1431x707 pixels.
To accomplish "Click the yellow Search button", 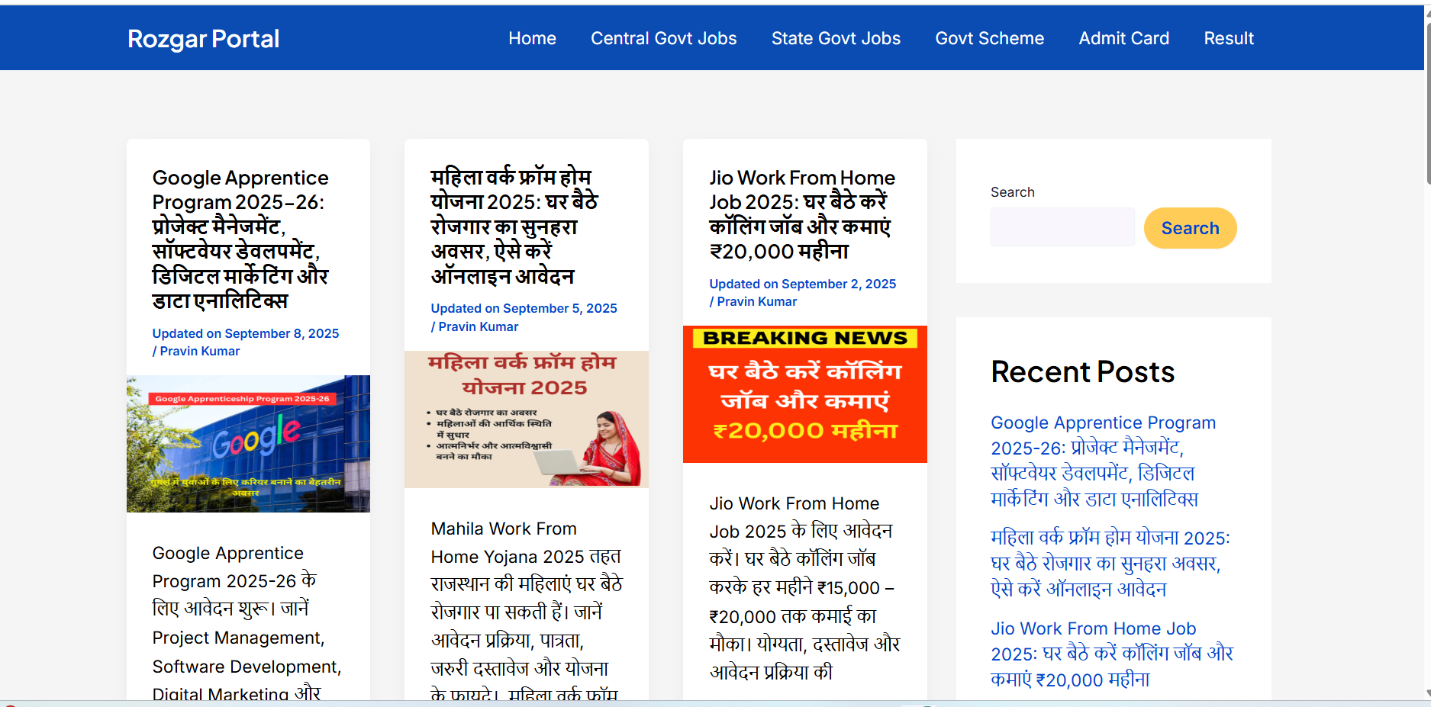I will point(1190,228).
